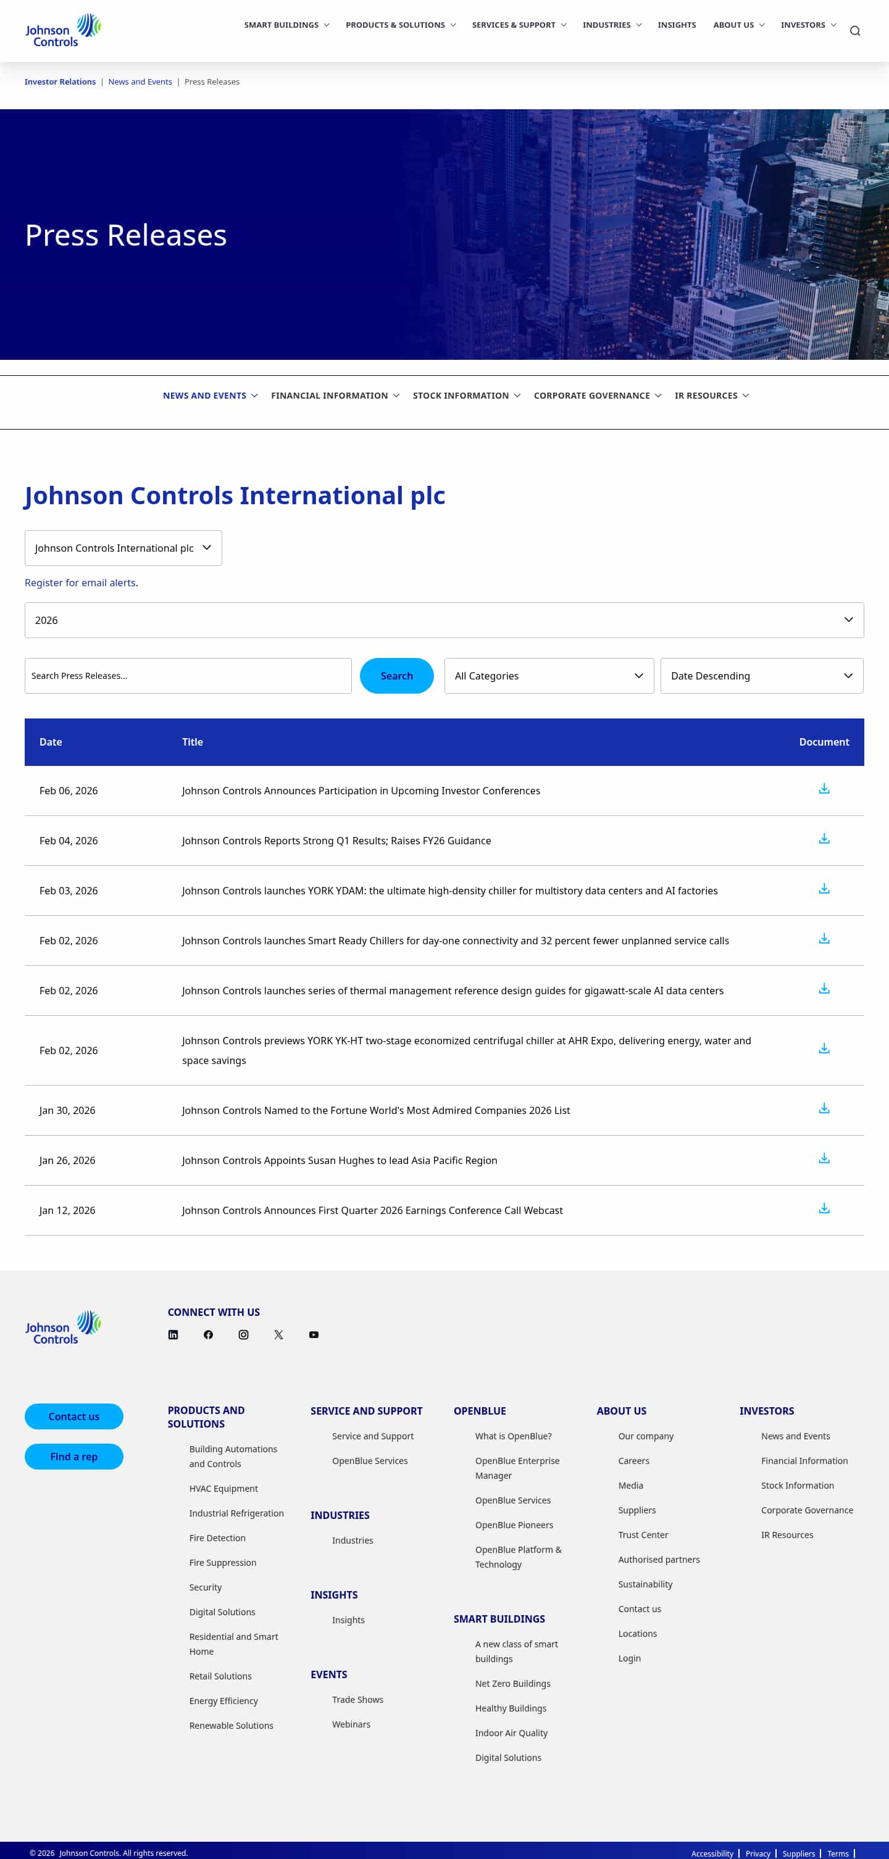Open Careers footer link
Screen dimensions: 889x1859
[633, 1460]
